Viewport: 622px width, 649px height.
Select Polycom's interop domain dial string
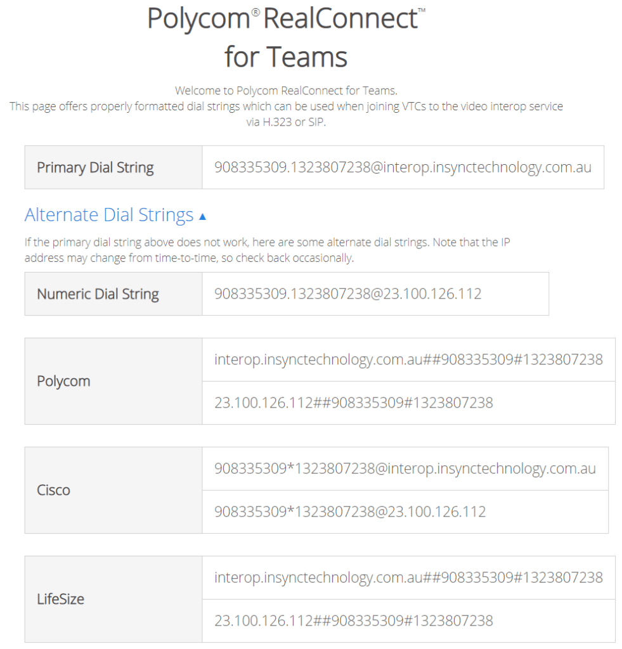408,360
